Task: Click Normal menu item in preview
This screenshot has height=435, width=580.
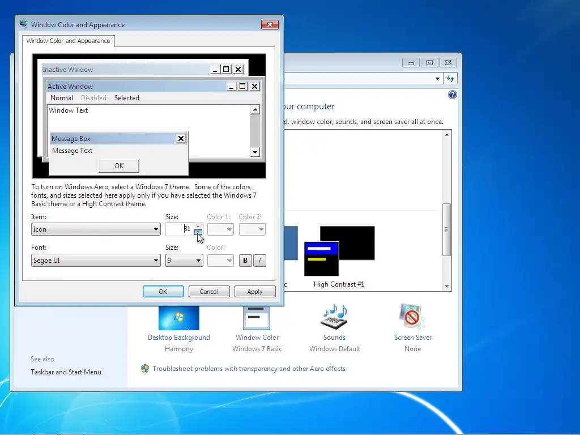Action: coord(61,97)
